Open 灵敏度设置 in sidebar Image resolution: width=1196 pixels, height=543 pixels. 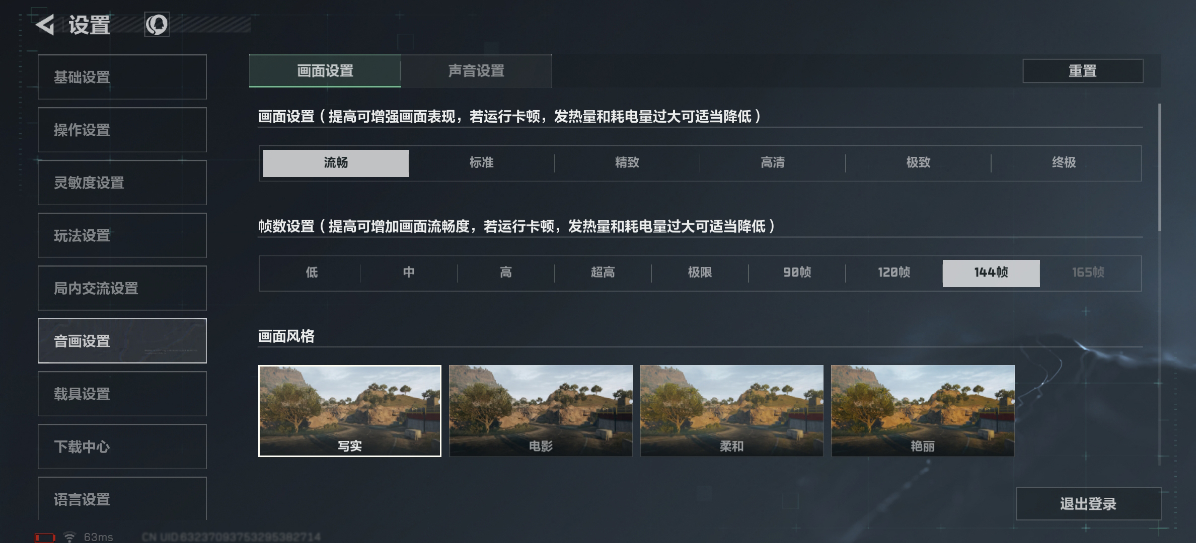coord(122,183)
